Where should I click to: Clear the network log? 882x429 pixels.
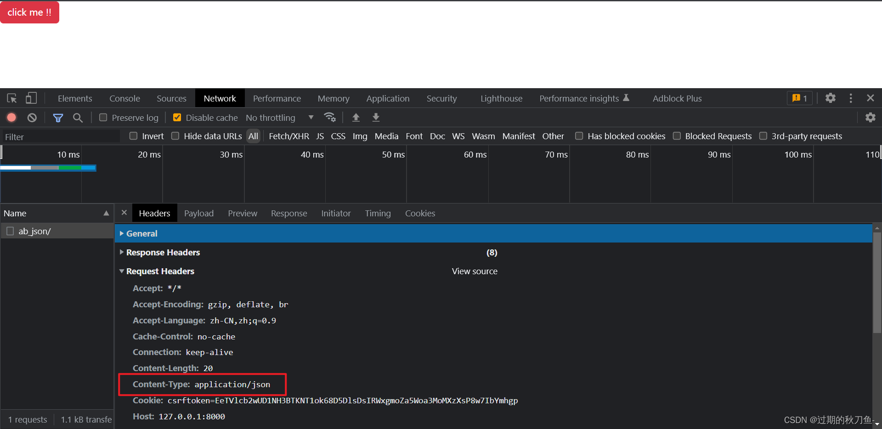pyautogui.click(x=32, y=118)
